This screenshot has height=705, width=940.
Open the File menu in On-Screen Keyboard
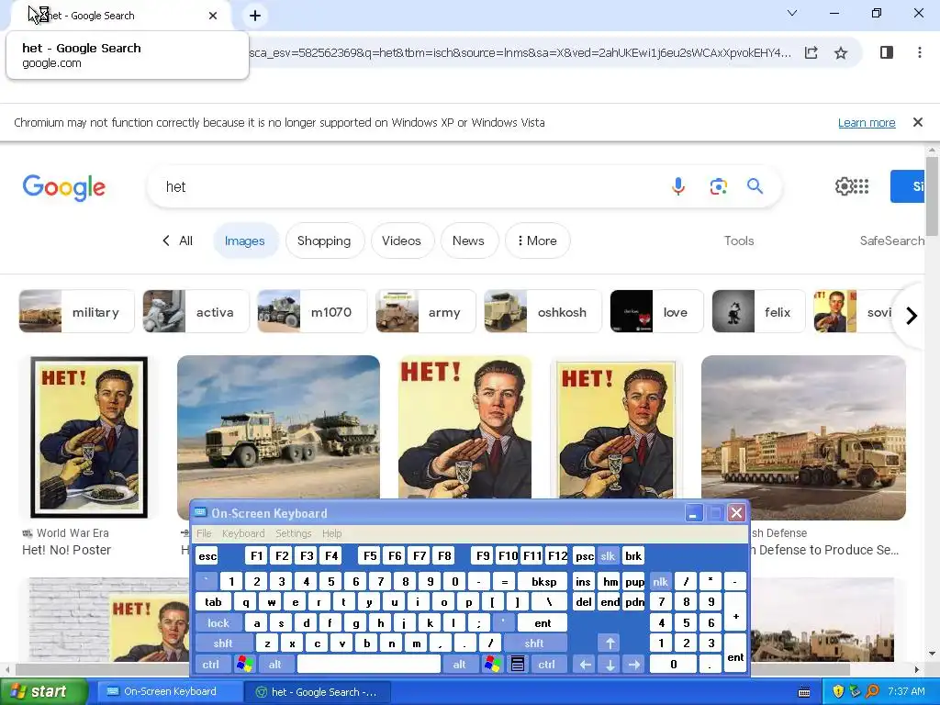204,533
